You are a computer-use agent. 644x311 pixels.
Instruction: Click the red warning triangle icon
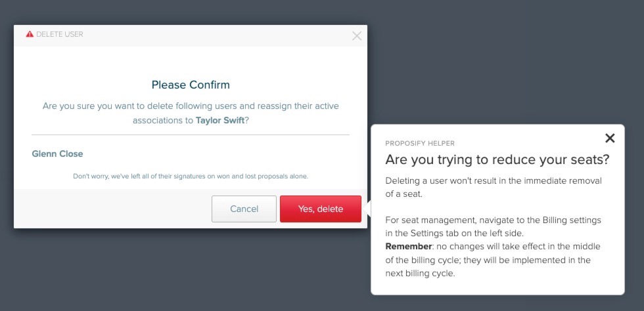point(30,35)
